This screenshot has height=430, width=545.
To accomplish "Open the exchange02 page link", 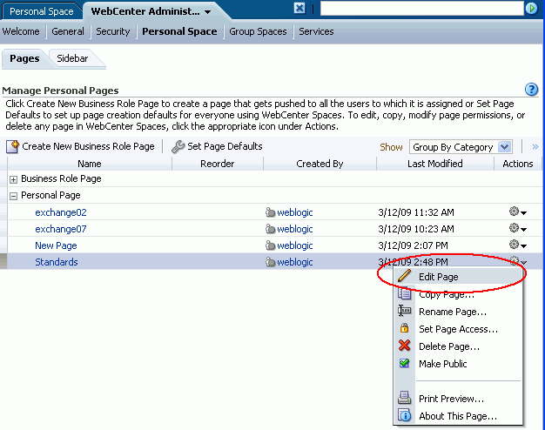I will click(x=61, y=212).
